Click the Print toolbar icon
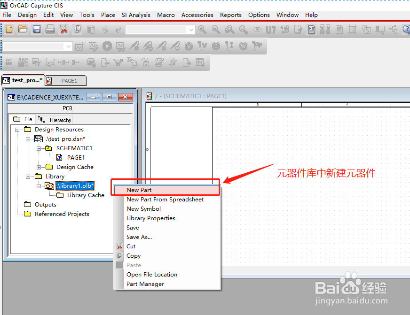This screenshot has width=410, height=315. tap(50, 29)
